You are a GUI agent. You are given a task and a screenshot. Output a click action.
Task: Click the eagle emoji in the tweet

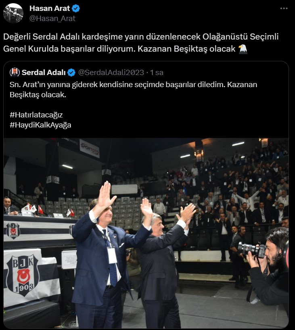(243, 49)
